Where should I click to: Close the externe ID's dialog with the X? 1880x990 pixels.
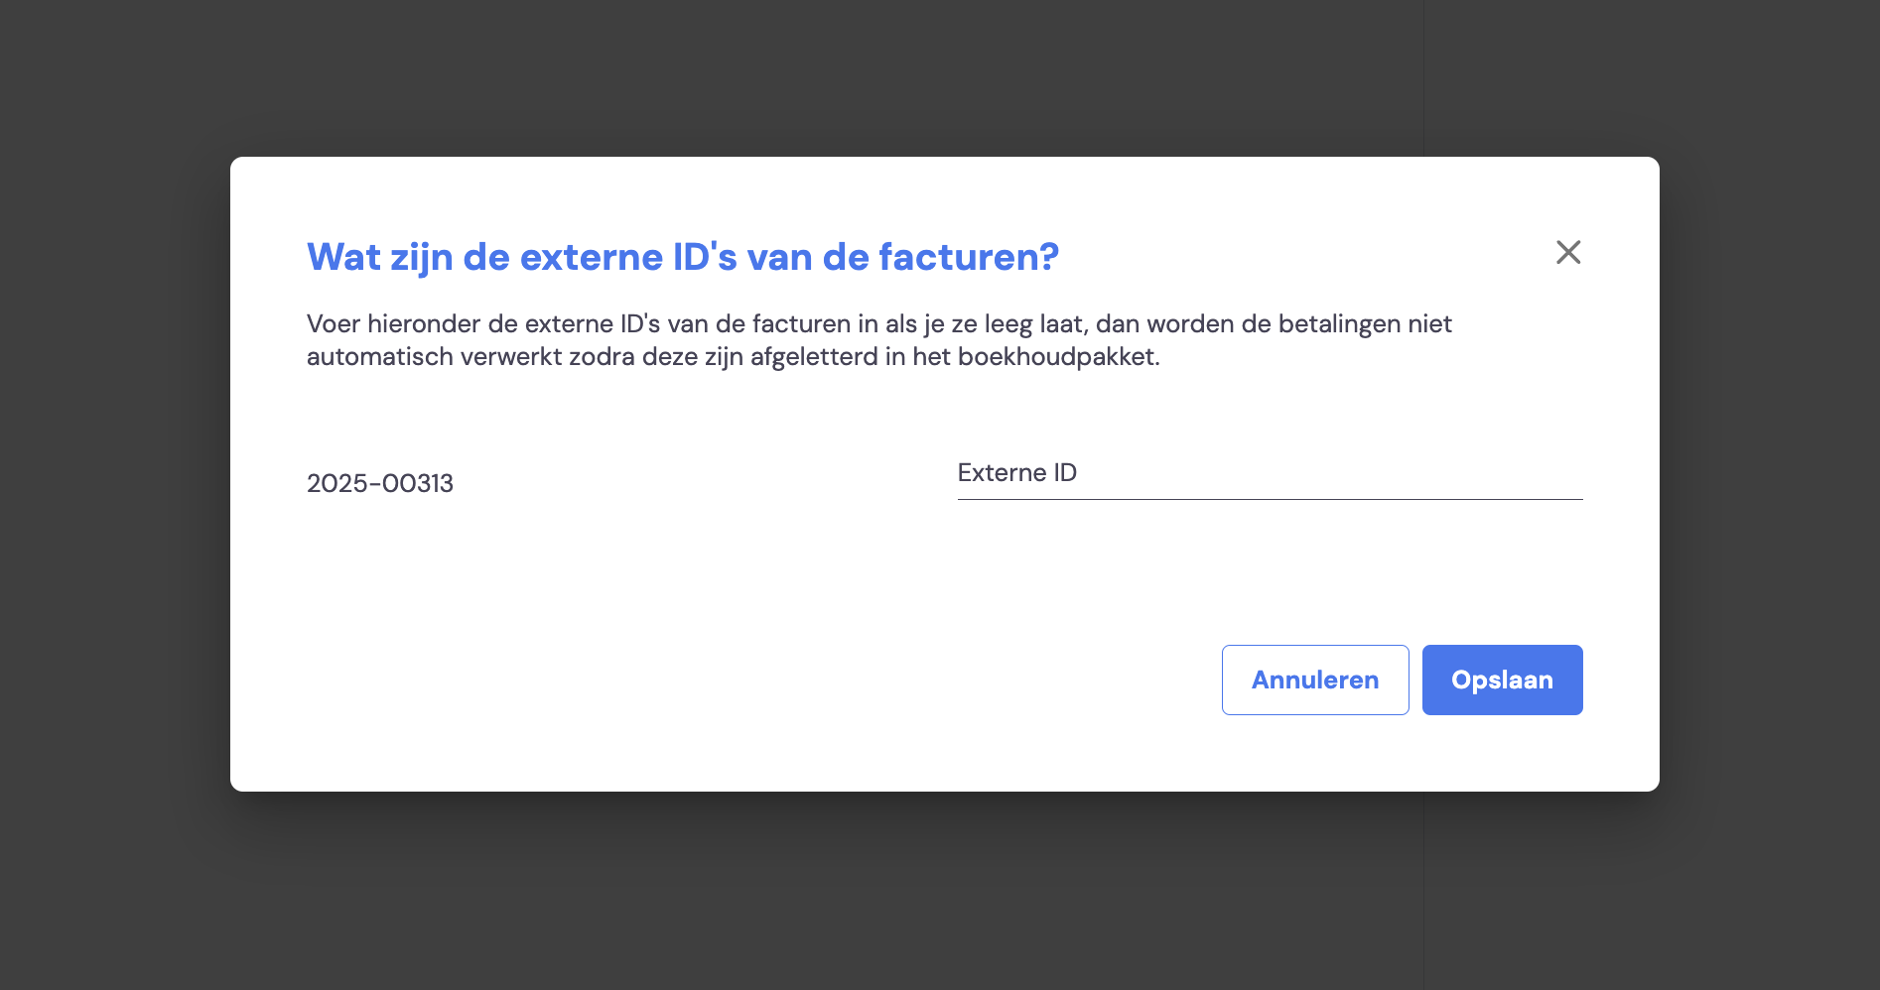click(x=1568, y=252)
